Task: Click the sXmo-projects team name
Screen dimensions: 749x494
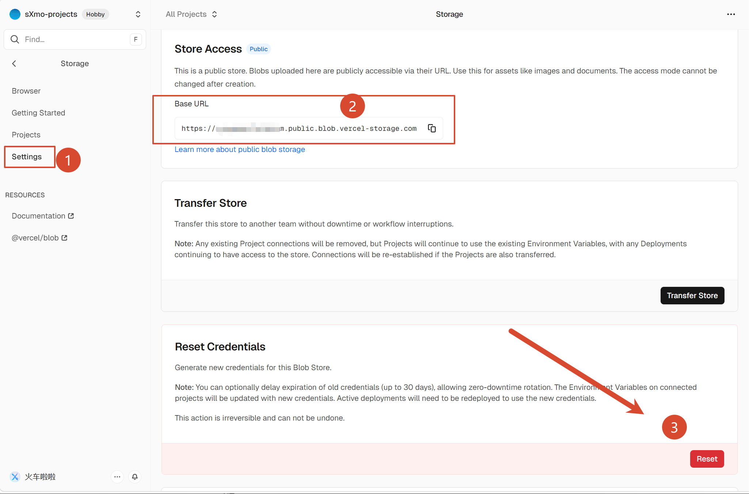Action: click(51, 14)
